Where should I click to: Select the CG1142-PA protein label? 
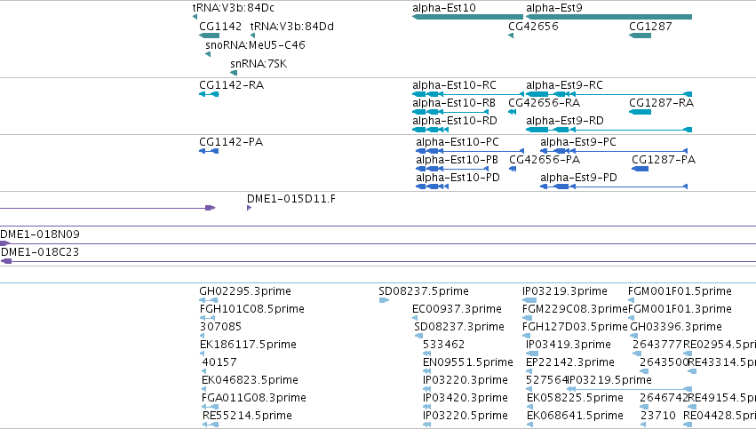(231, 142)
